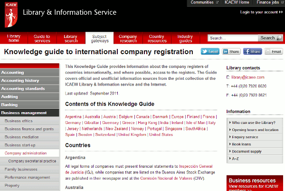Select Business management sidebar section
Viewport: 285px width, 191px height.
(29, 113)
